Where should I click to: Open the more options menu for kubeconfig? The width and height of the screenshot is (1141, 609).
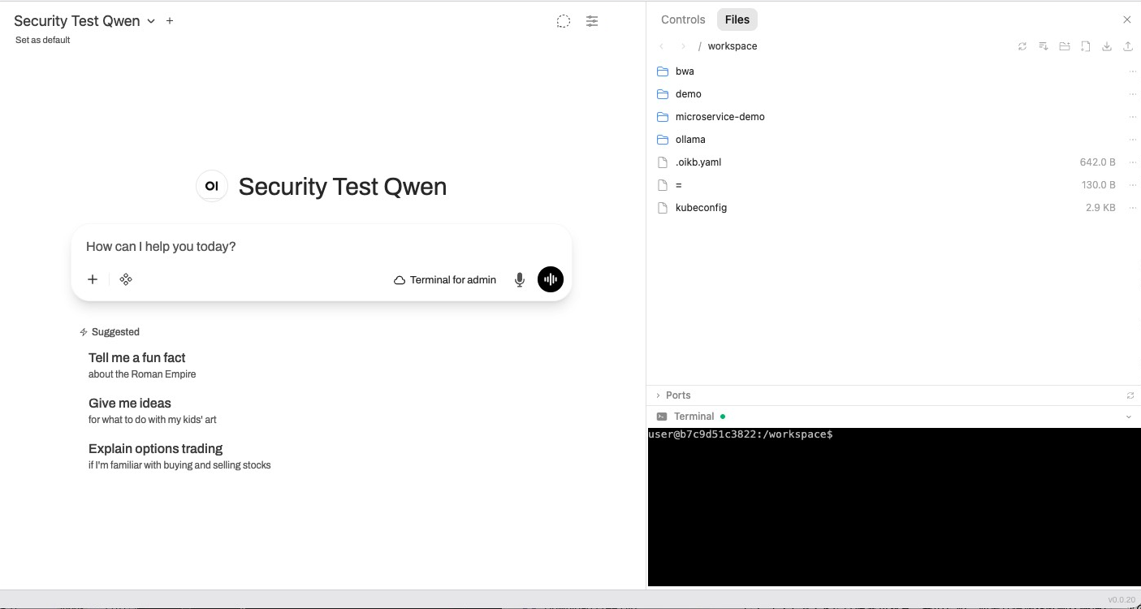pyautogui.click(x=1133, y=208)
